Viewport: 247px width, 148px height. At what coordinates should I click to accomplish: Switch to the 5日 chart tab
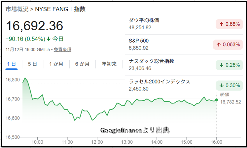tap(32, 64)
